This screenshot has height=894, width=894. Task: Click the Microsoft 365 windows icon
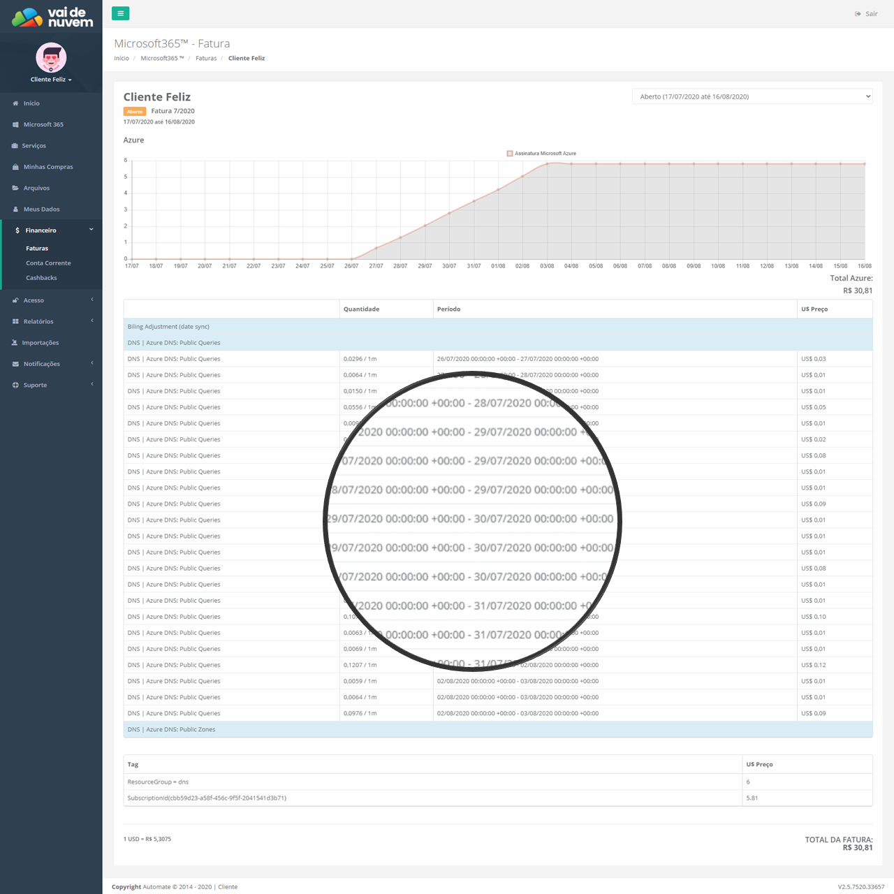pos(15,124)
